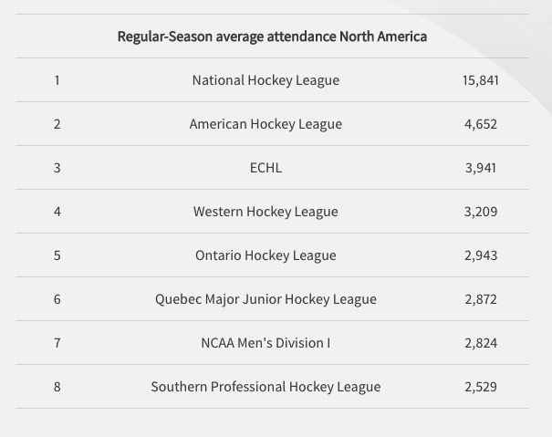Select rank number 5 cell
This screenshot has width=552, height=437.
57,255
